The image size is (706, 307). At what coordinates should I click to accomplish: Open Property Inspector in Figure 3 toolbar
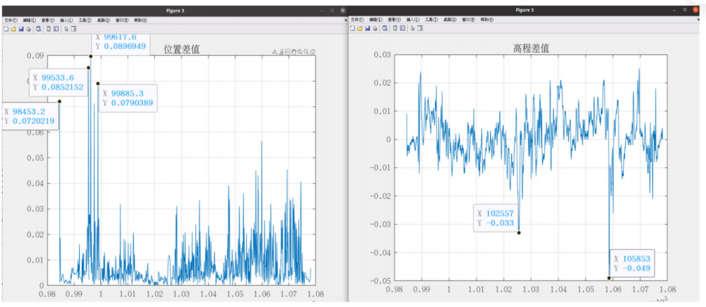(74, 29)
